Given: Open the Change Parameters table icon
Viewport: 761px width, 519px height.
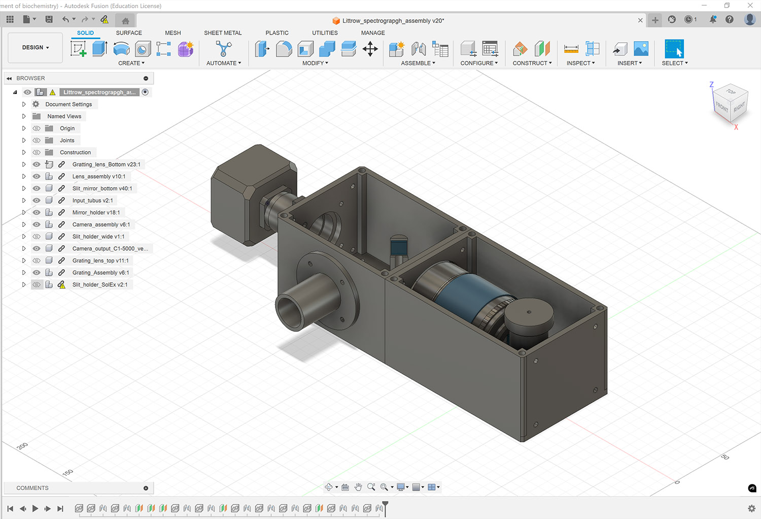Looking at the screenshot, I should [x=490, y=49].
